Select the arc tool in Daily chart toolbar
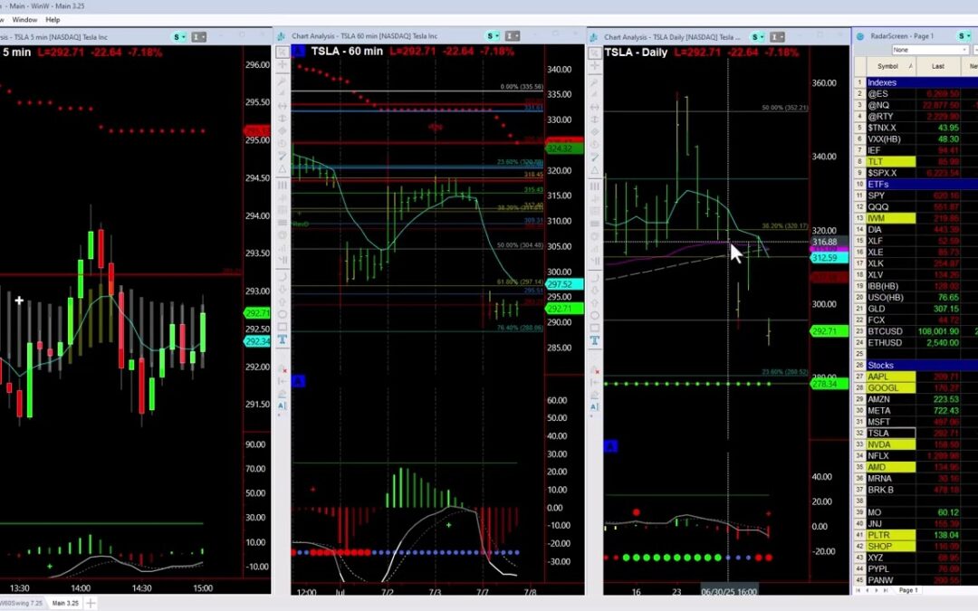The height and width of the screenshot is (611, 978). [594, 277]
